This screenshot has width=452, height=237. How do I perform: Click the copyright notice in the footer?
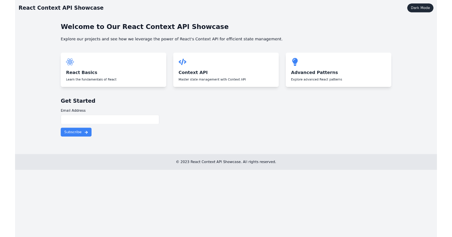(226, 162)
